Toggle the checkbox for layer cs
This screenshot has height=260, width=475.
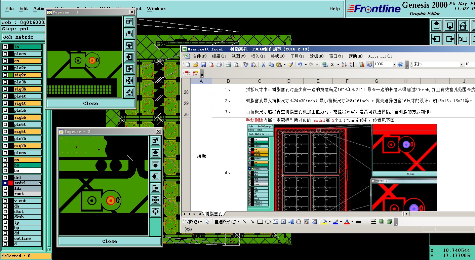click(x=5, y=61)
